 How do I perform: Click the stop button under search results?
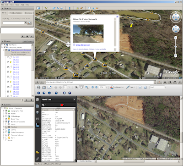pyautogui.click(x=27, y=36)
